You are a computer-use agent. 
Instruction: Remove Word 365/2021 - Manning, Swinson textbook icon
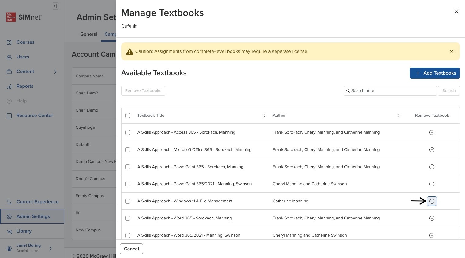coord(432,235)
